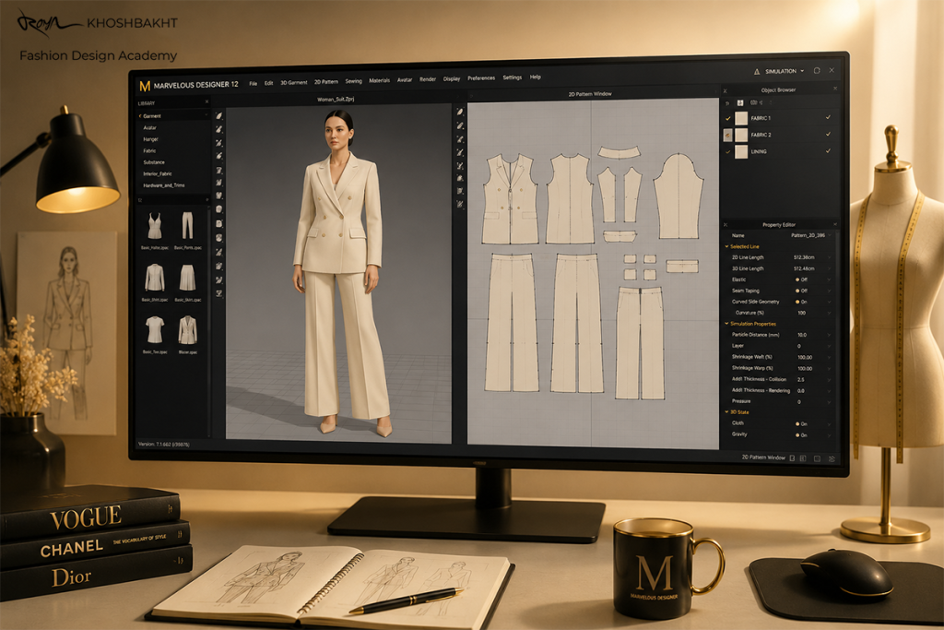The height and width of the screenshot is (630, 944).
Task: Open the File menu
Action: [253, 84]
